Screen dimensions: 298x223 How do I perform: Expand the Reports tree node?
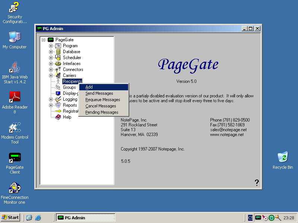click(51, 105)
